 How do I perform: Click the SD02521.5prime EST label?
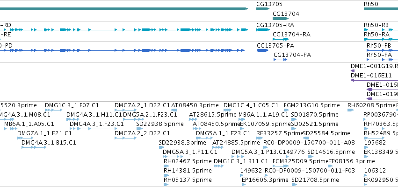pyautogui.click(x=315, y=124)
